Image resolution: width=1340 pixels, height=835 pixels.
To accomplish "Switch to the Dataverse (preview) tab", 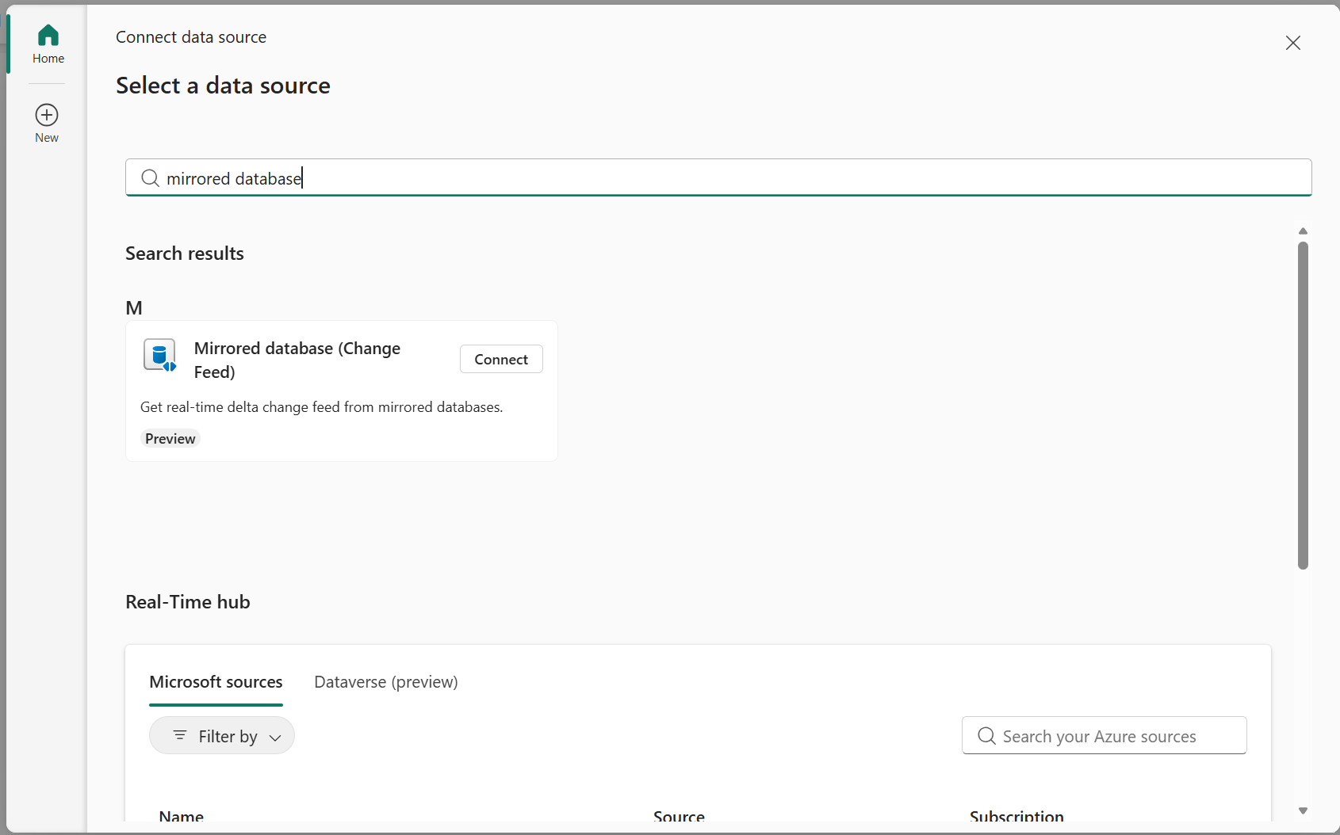I will tap(386, 682).
